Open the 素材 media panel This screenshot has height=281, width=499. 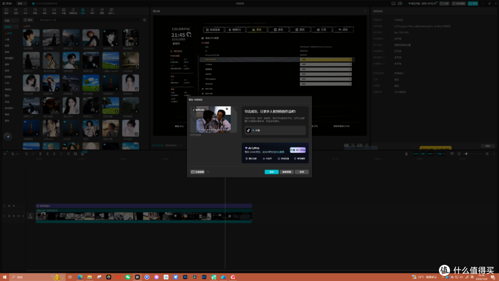click(6, 11)
